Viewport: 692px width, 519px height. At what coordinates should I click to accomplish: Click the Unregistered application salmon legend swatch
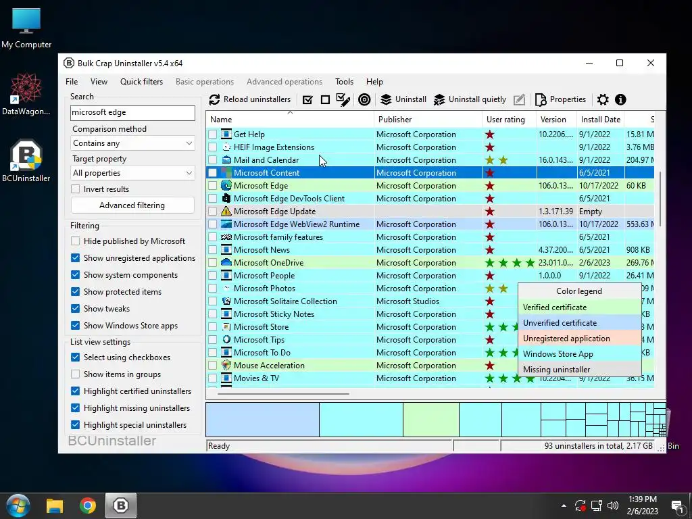tap(579, 339)
